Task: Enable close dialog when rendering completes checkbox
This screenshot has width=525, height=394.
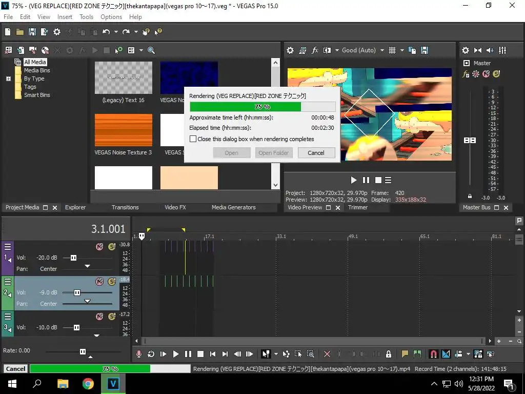Action: point(193,139)
